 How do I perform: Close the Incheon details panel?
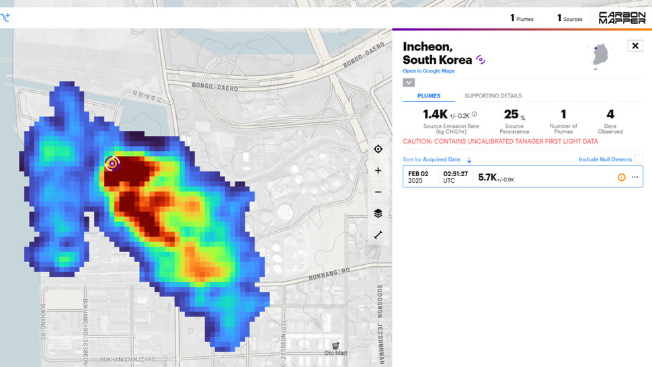(635, 46)
